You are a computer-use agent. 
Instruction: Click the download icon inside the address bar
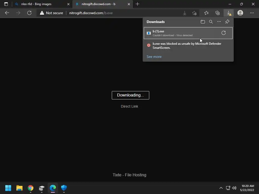tap(185, 13)
